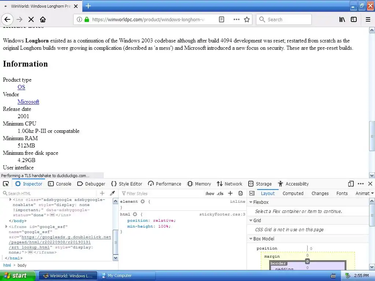Open stickyFooter.css:3 source link

(222, 214)
